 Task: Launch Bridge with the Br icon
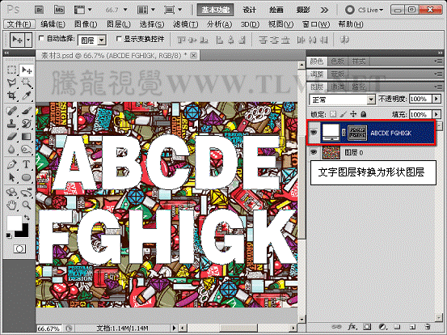coord(39,10)
